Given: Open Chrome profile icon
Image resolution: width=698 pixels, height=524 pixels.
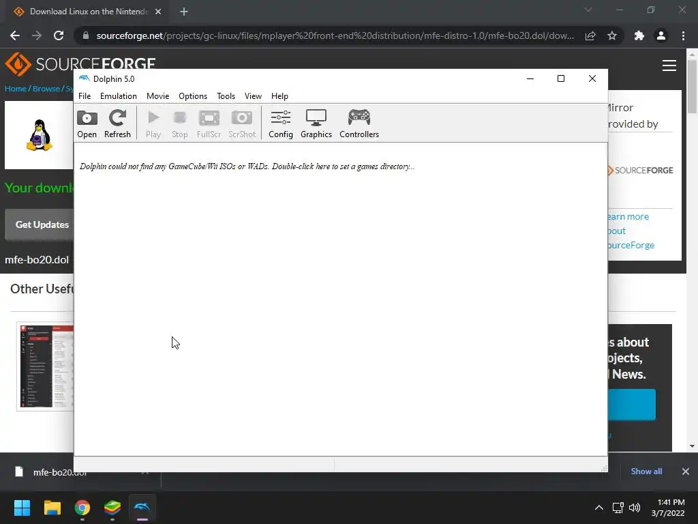Looking at the screenshot, I should [x=661, y=35].
